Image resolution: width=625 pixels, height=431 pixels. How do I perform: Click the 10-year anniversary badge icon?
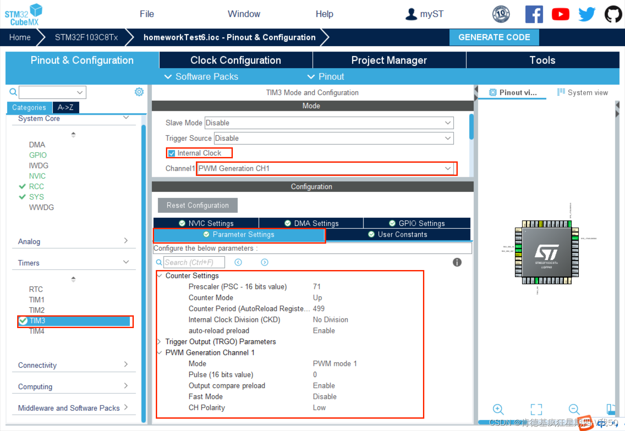(x=501, y=14)
